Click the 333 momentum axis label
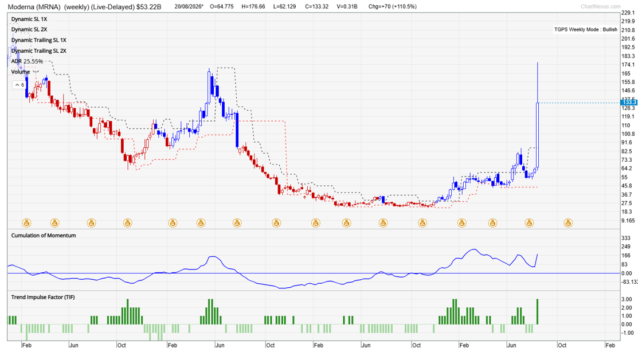Screen dimensions: 638x348 click(626, 238)
